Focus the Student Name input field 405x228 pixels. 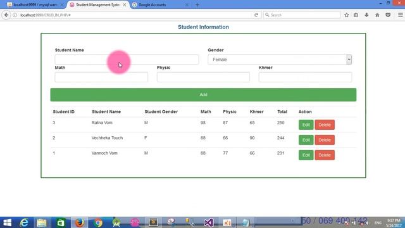point(127,60)
